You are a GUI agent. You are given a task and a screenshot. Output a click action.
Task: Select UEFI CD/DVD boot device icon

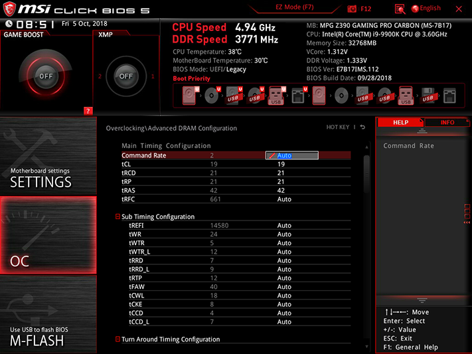212,96
